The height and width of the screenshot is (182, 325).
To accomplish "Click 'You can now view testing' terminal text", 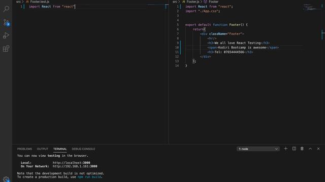I will 52,156.
